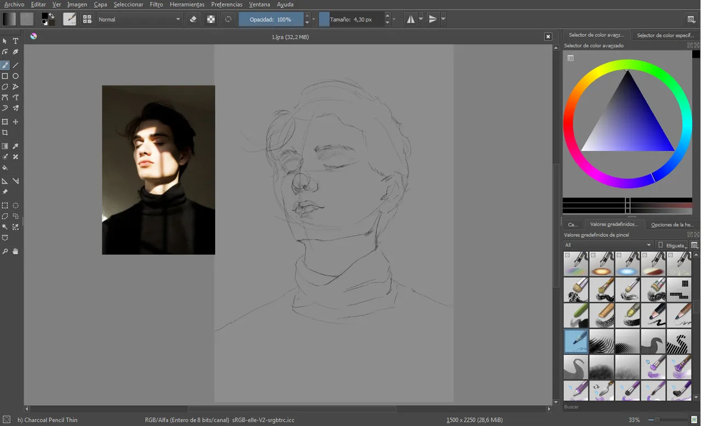Viewport: 701px width, 426px height.
Task: Select the Rectangle shape tool
Action: pos(5,76)
